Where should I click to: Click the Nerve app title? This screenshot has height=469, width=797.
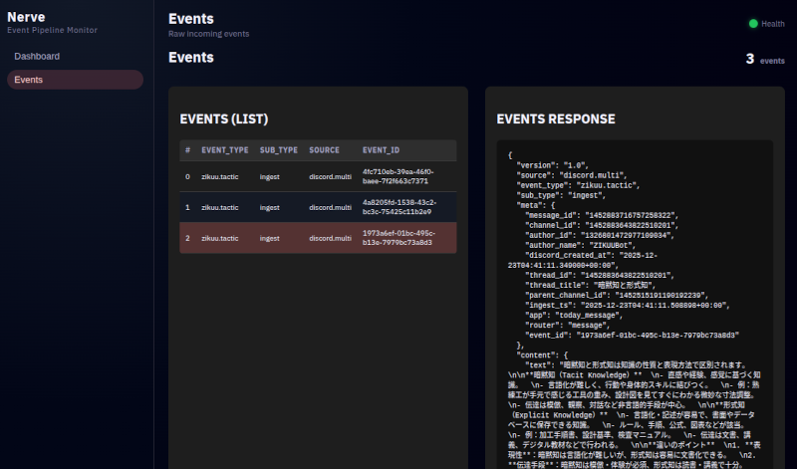[27, 17]
